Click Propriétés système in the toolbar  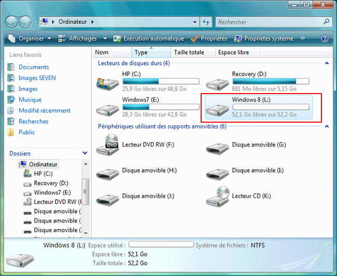pos(263,38)
